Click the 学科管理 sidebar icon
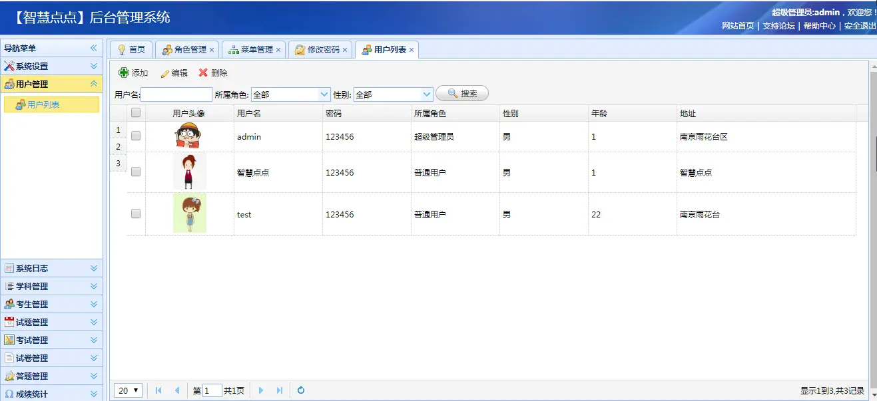The image size is (877, 401). [9, 287]
